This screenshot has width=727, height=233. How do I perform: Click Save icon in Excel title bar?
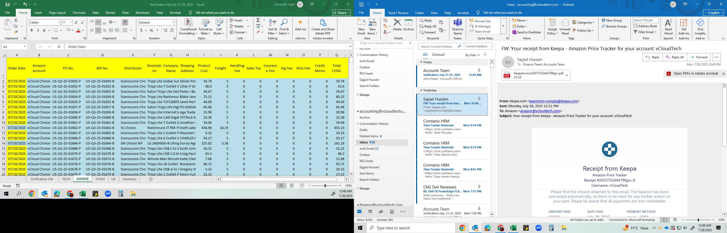[7, 4]
